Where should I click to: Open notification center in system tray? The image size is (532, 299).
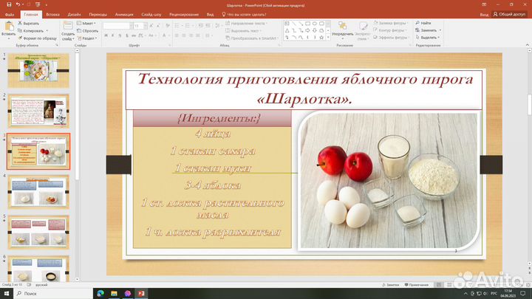click(523, 293)
